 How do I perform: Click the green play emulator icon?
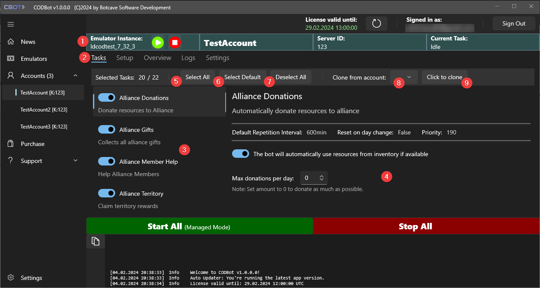tap(158, 42)
